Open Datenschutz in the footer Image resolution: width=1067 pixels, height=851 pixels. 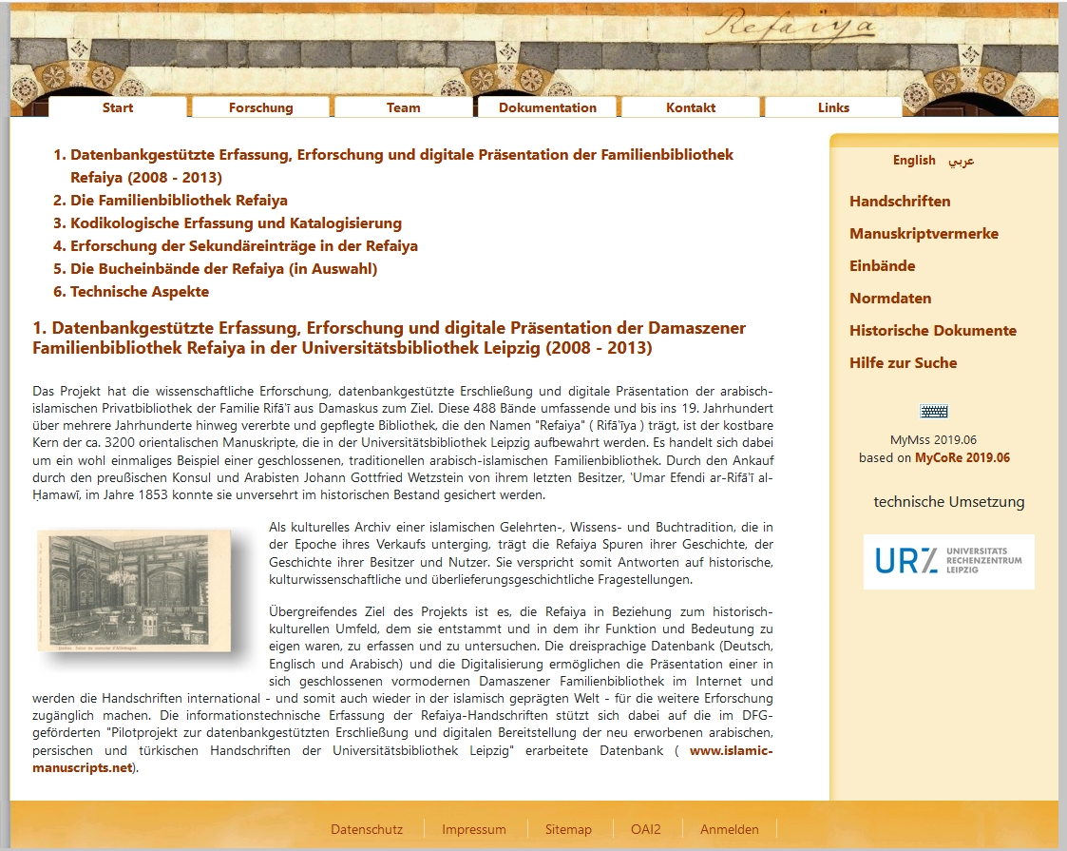click(367, 829)
